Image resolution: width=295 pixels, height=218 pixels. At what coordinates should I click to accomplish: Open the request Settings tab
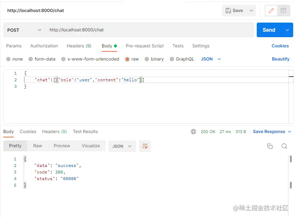[201, 46]
